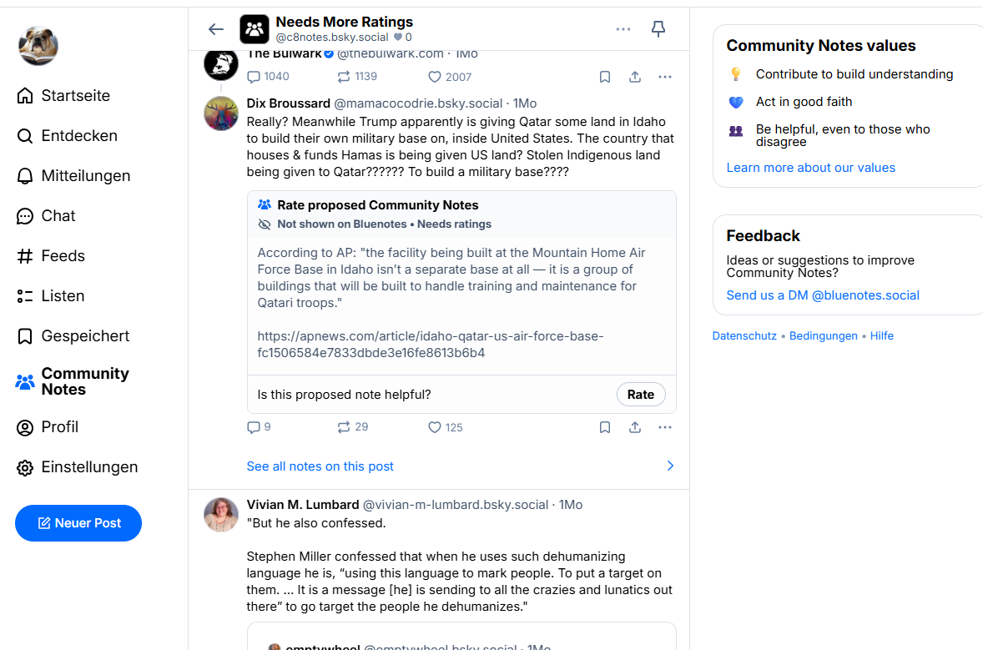Click the Neuer Post button
Viewport: 983px width, 650px height.
point(78,523)
